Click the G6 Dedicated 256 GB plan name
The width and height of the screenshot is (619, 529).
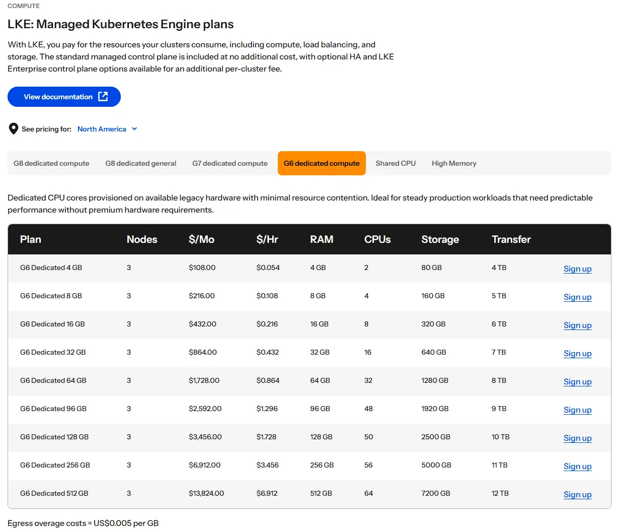[55, 465]
